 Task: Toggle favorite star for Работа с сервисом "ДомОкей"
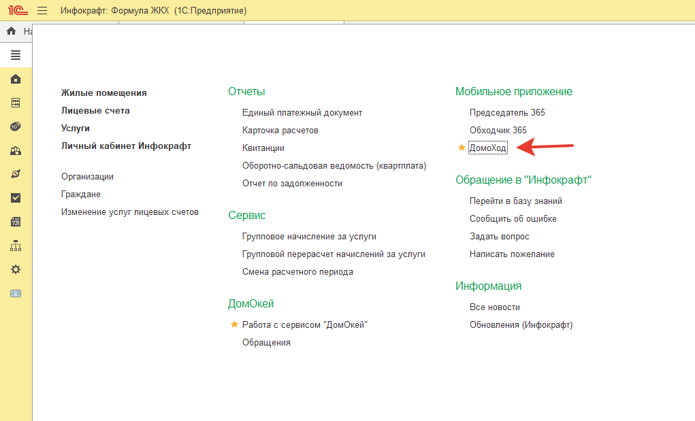pyautogui.click(x=234, y=325)
